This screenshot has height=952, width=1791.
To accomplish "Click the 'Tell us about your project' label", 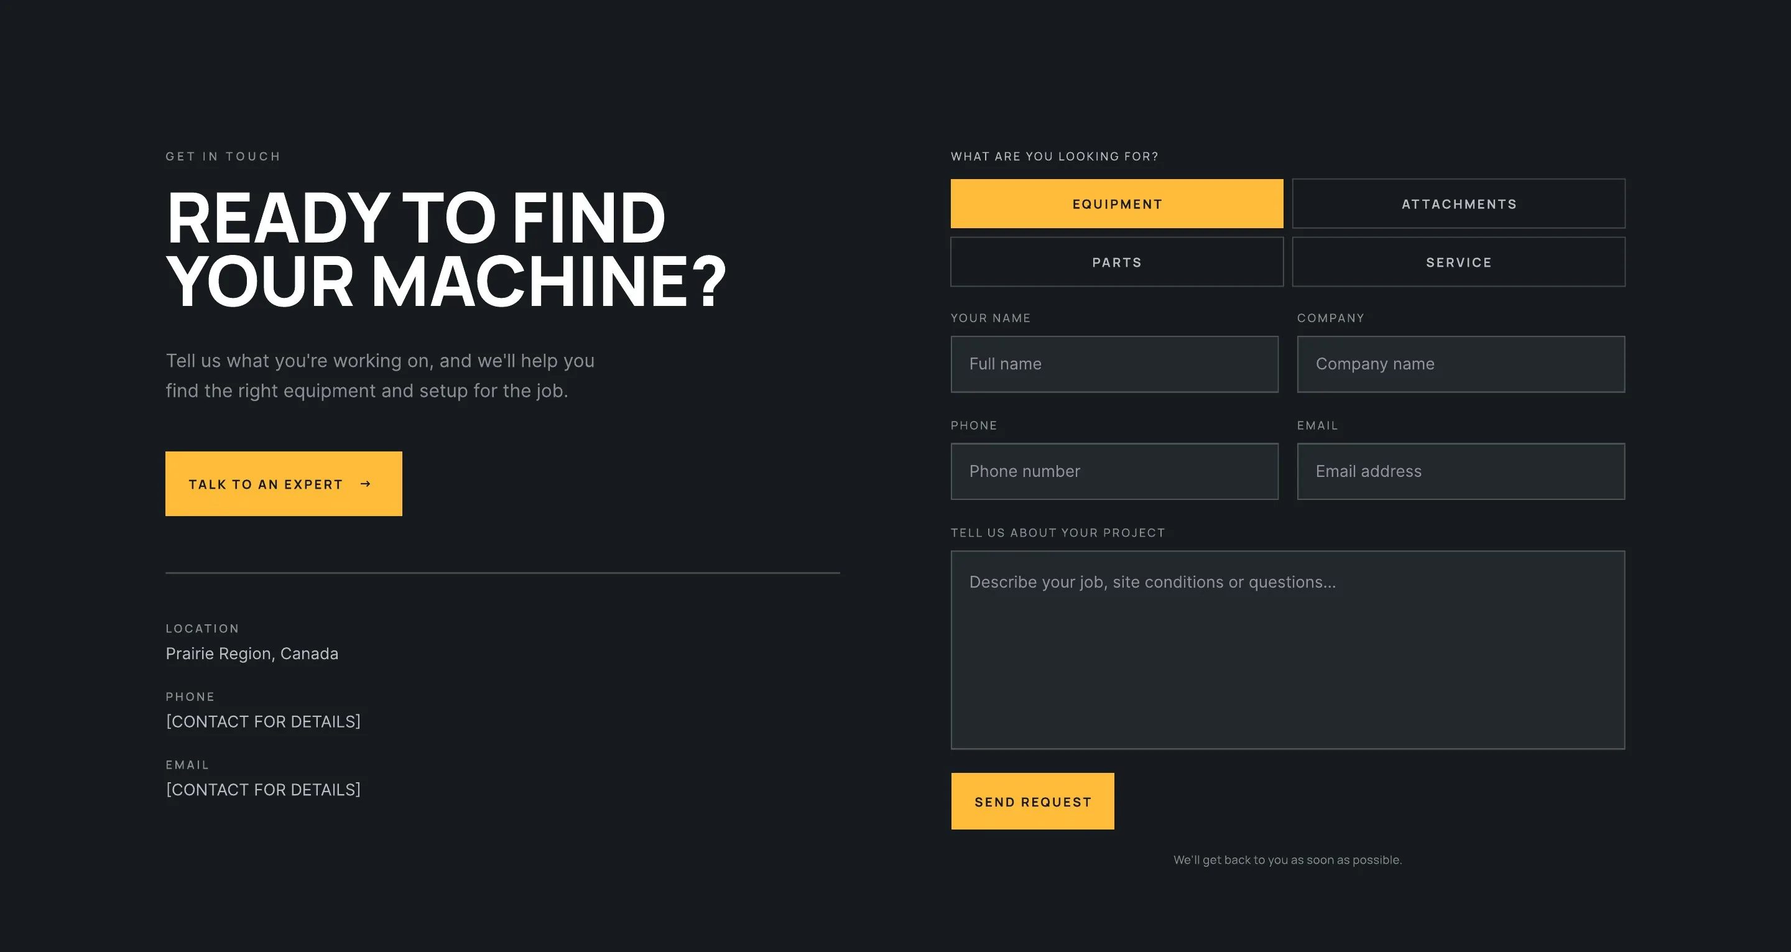I will tap(1057, 533).
